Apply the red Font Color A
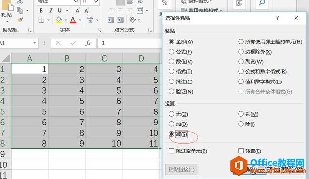309x179 pixels. [73, 20]
